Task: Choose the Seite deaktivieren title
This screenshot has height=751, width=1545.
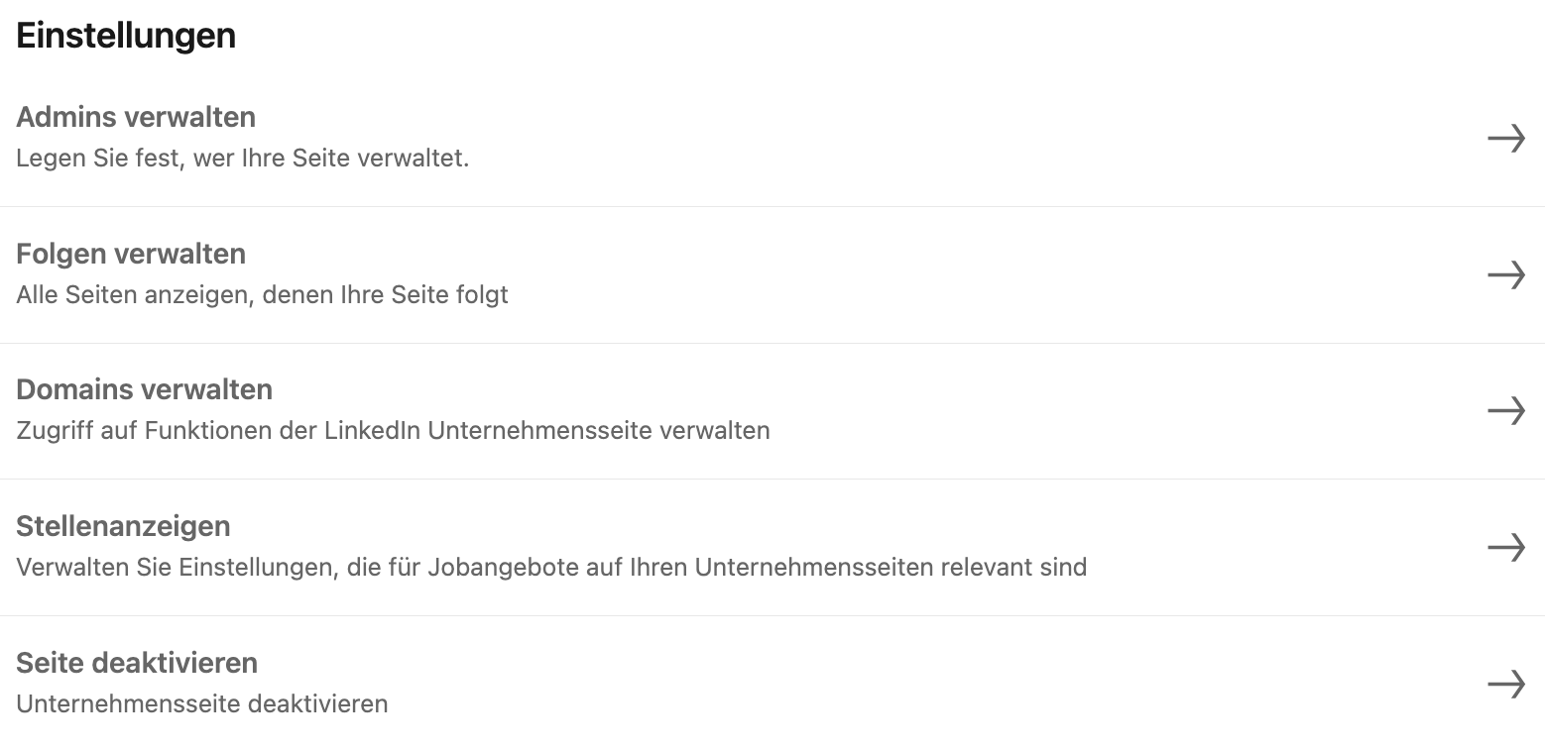Action: pos(137,662)
